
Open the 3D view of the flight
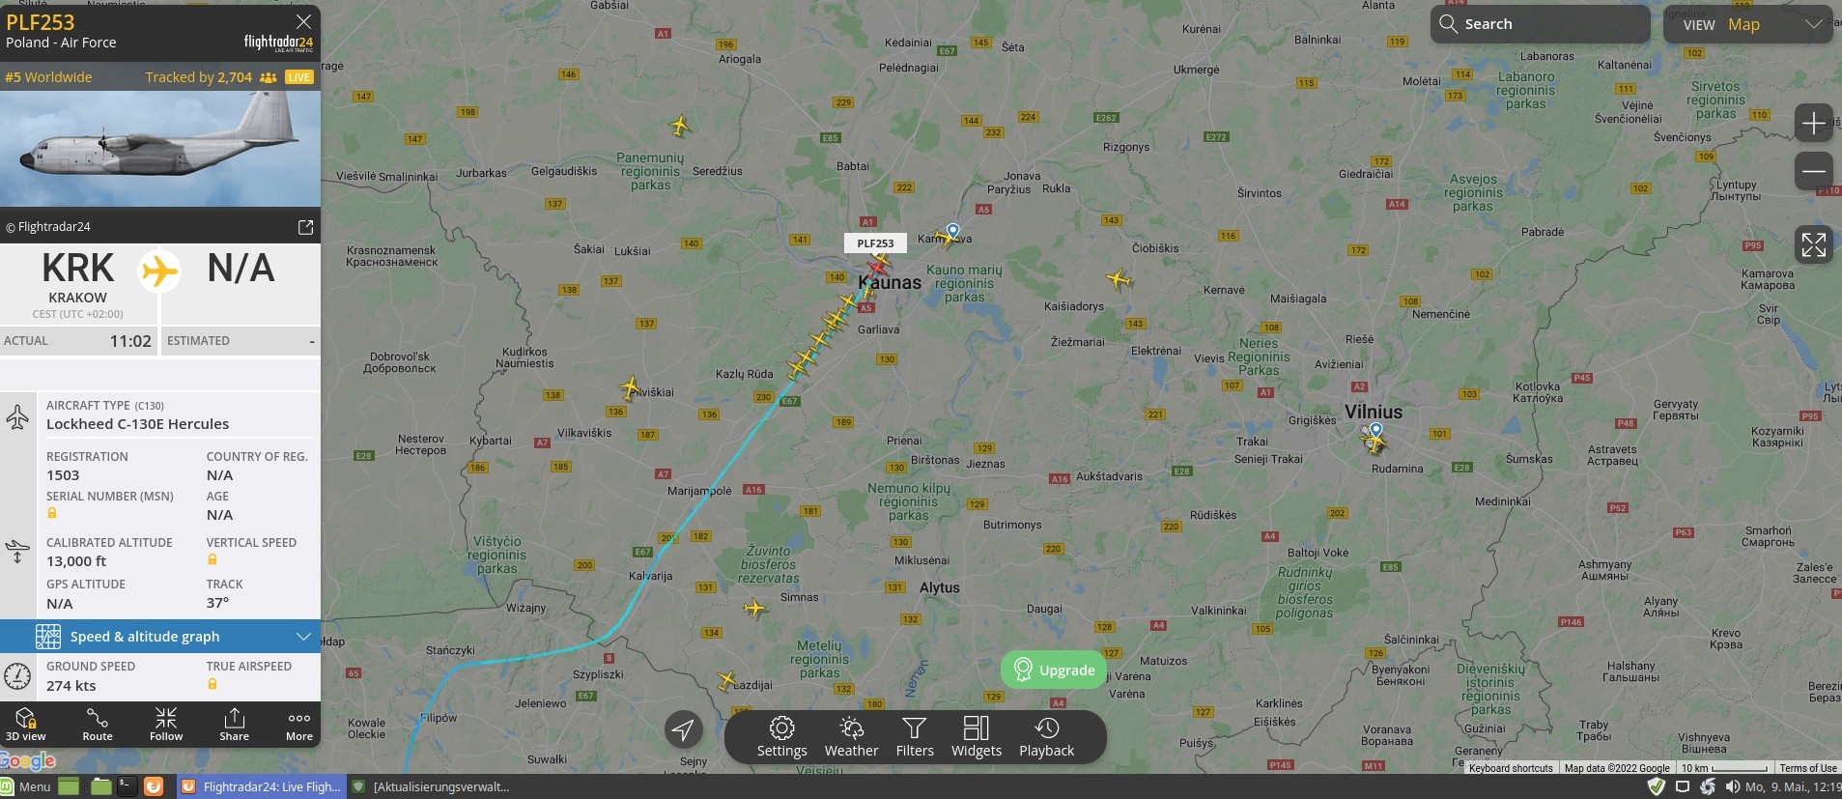tap(26, 724)
